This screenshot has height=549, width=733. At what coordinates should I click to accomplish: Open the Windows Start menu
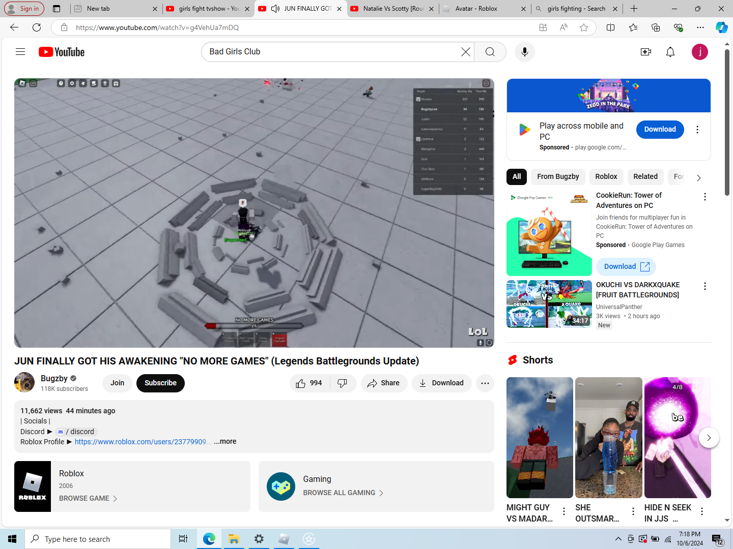[x=12, y=539]
